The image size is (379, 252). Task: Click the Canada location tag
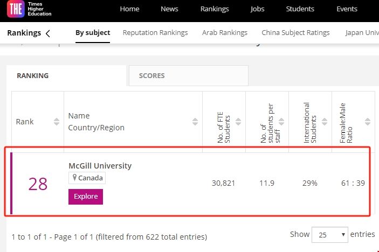(x=87, y=178)
